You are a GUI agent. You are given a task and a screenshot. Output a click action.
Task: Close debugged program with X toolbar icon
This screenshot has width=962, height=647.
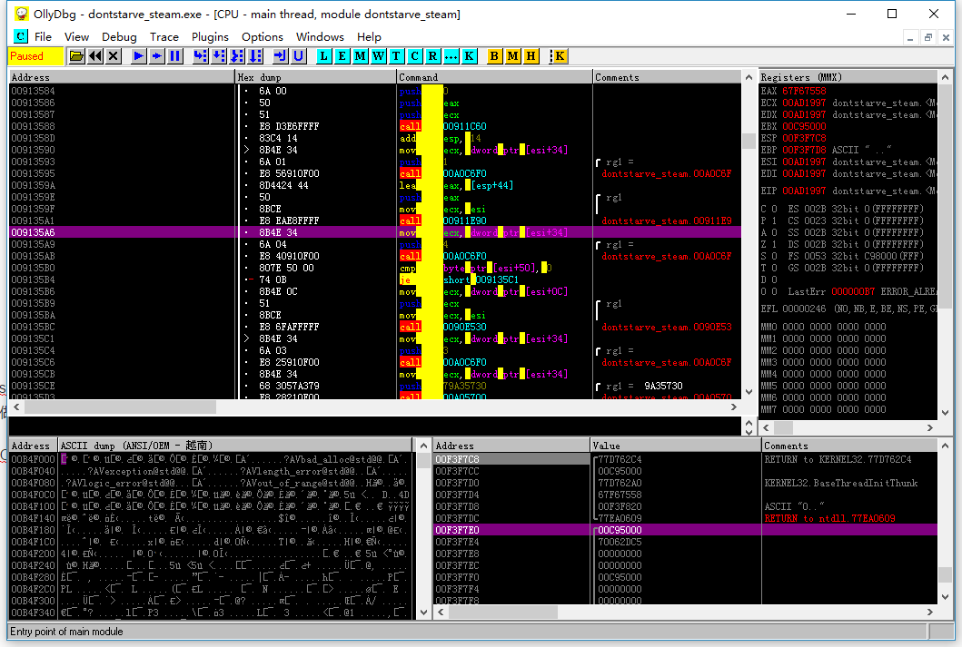(x=113, y=56)
